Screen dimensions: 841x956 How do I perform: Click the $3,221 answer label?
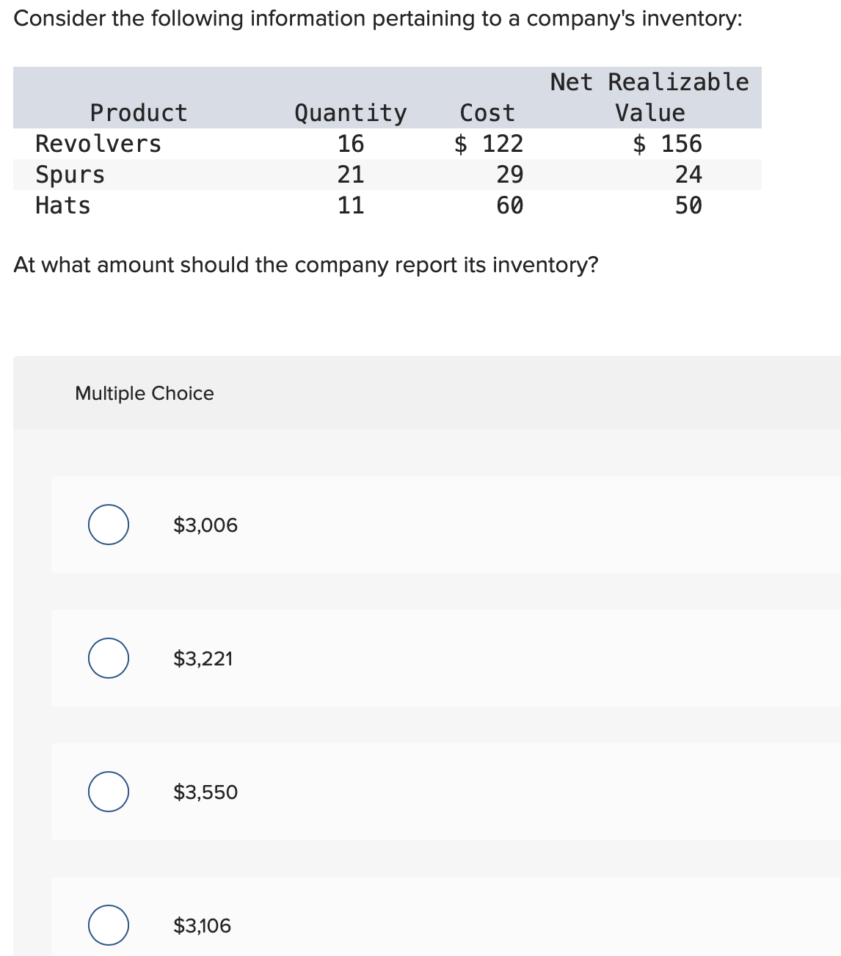pos(203,659)
